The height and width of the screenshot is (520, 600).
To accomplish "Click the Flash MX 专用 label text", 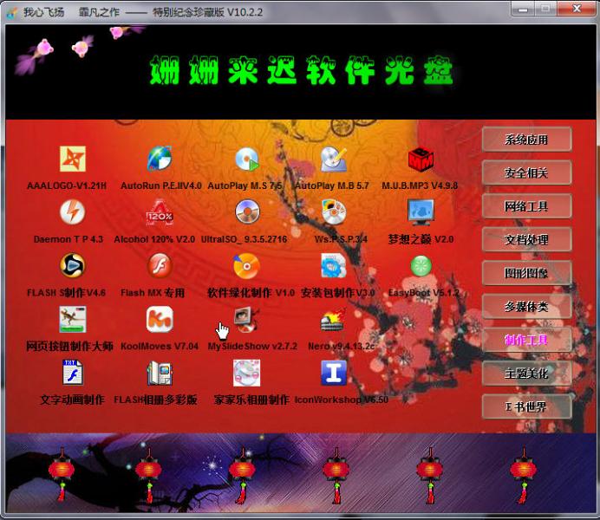I will [153, 293].
